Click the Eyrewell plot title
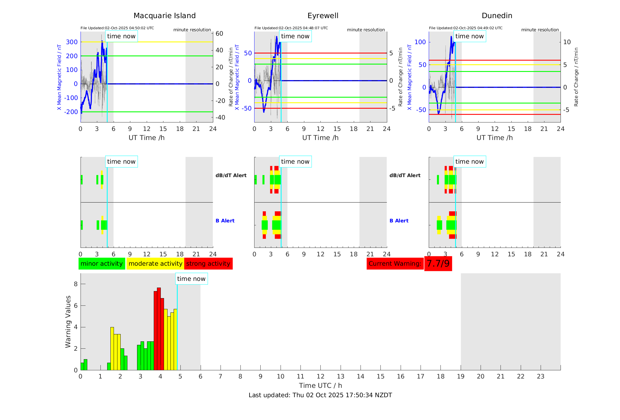The width and height of the screenshot is (620, 420). pos(323,16)
